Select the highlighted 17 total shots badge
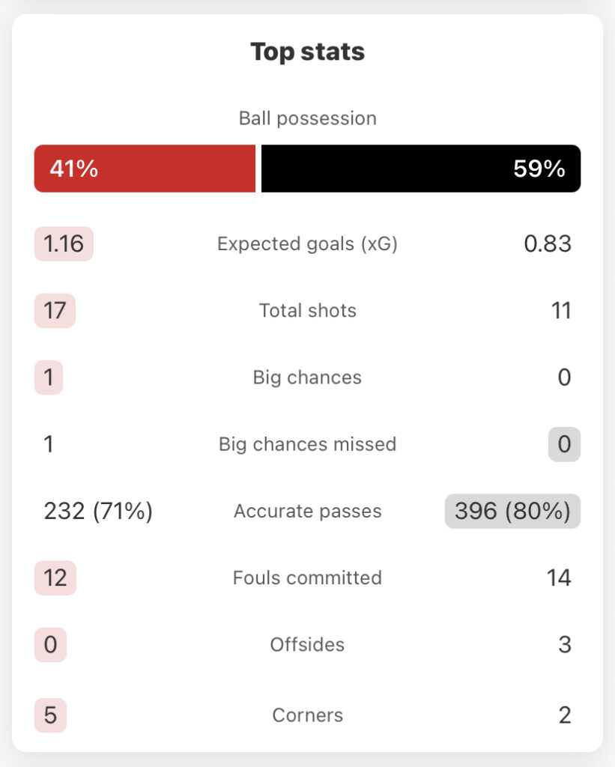Image resolution: width=615 pixels, height=767 pixels. click(55, 311)
